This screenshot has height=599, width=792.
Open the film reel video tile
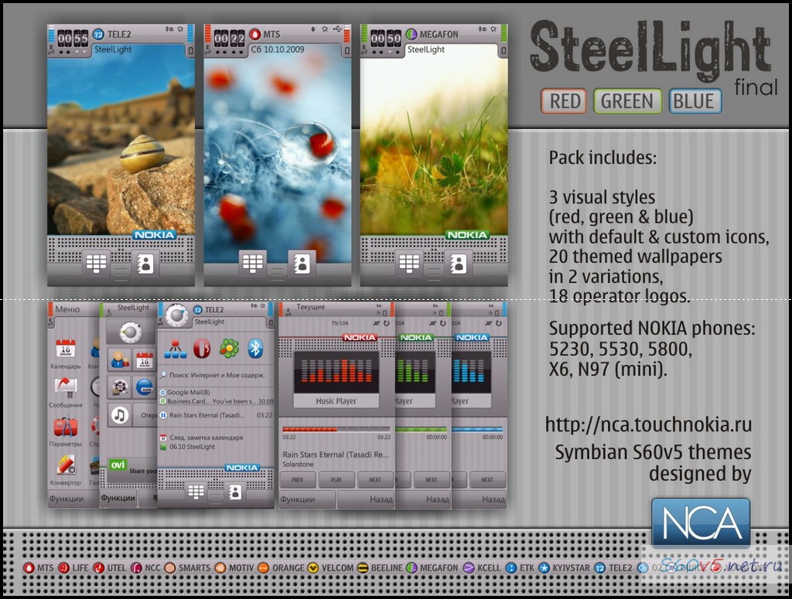[x=120, y=387]
